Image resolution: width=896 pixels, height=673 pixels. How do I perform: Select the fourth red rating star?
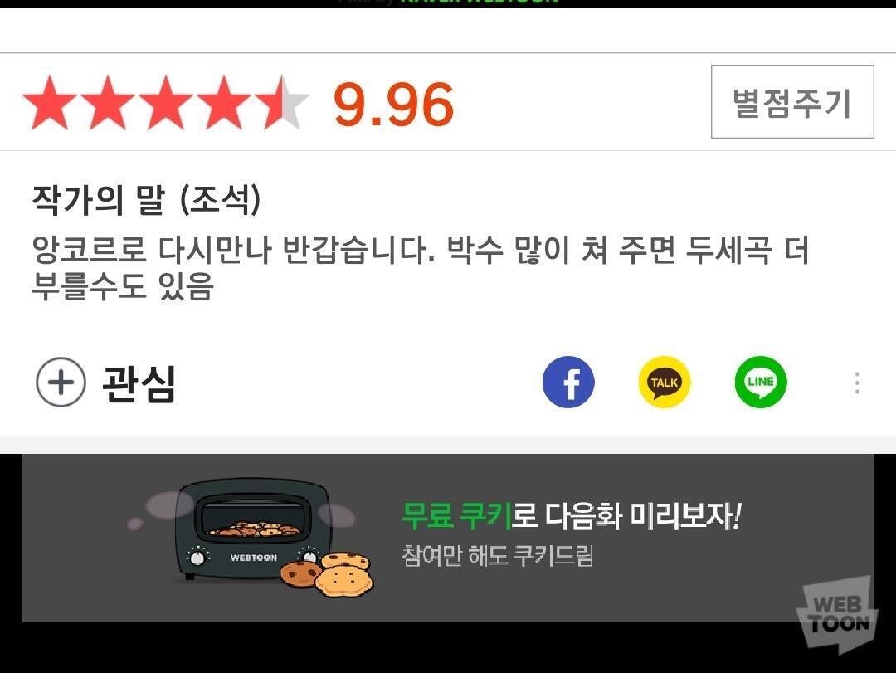pyautogui.click(x=223, y=103)
